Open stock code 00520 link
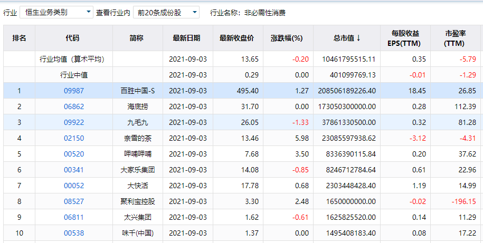 coord(74,154)
